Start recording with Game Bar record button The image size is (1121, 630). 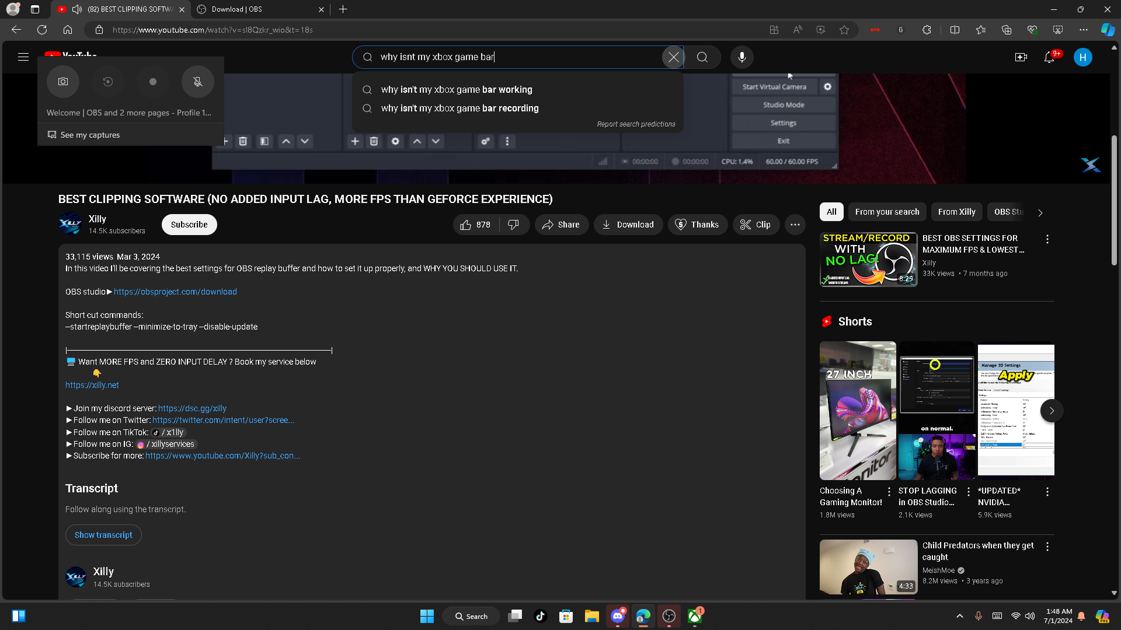click(x=153, y=82)
